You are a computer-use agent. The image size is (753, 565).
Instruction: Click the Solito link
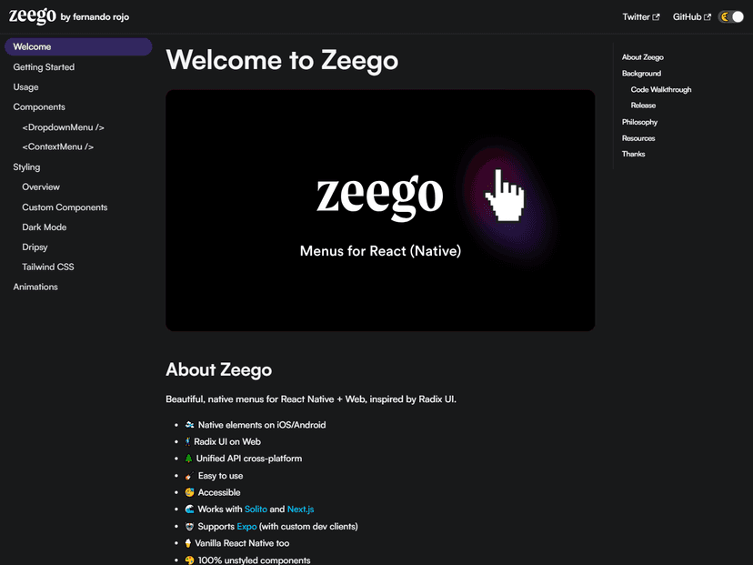point(256,510)
